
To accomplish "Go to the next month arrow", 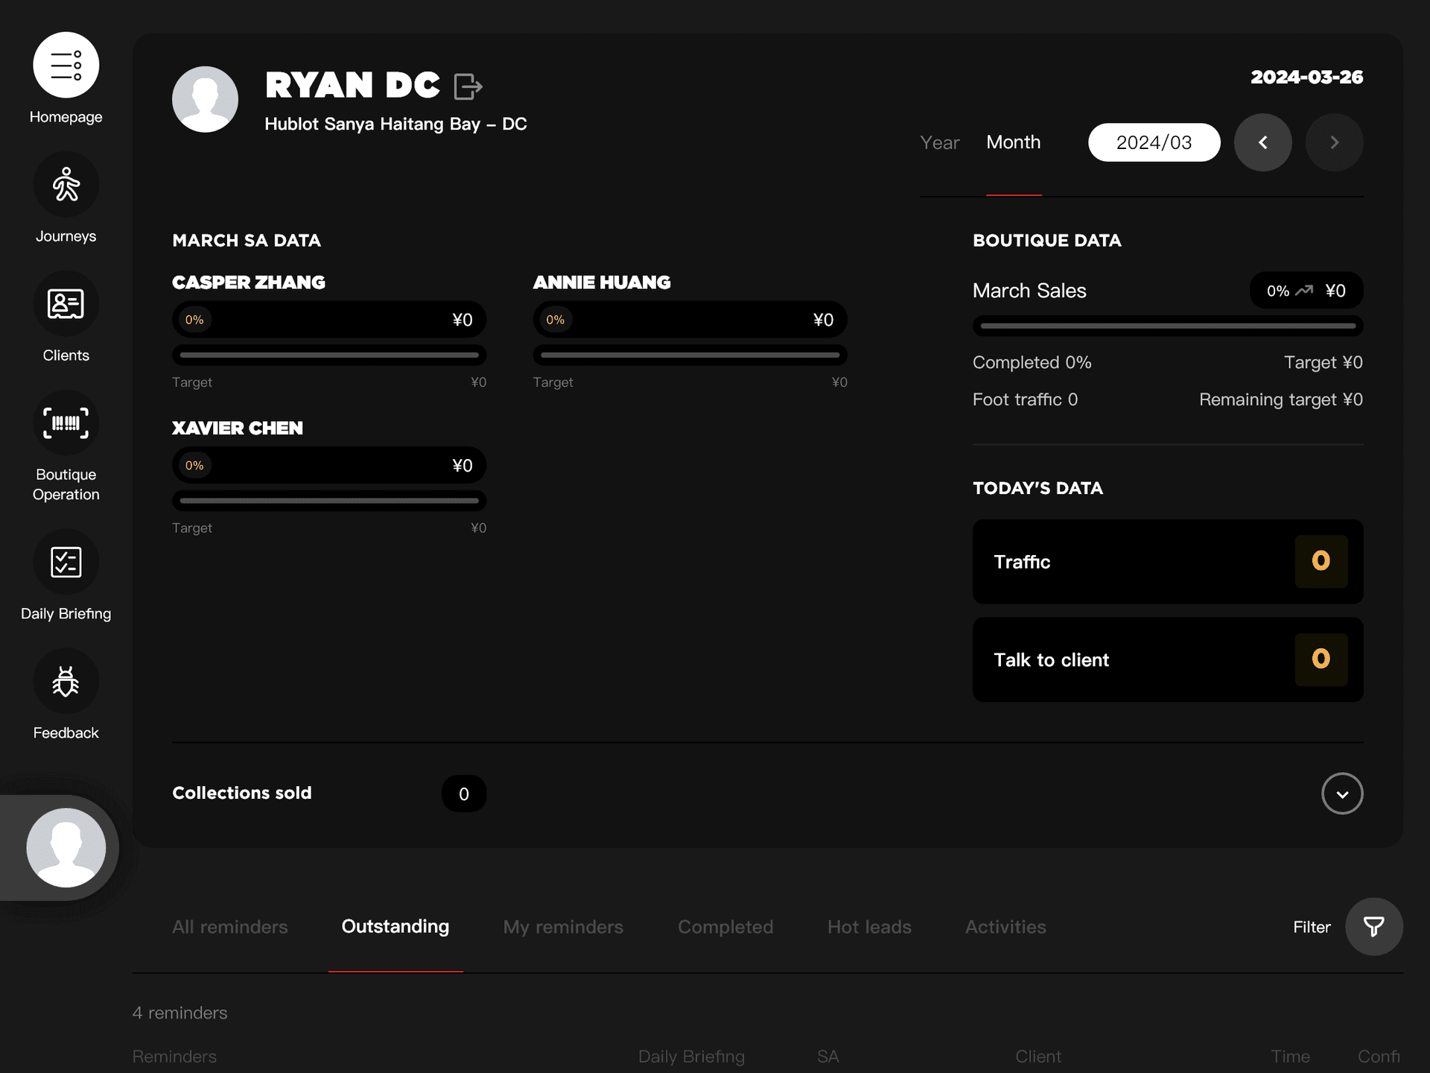I will pyautogui.click(x=1334, y=142).
